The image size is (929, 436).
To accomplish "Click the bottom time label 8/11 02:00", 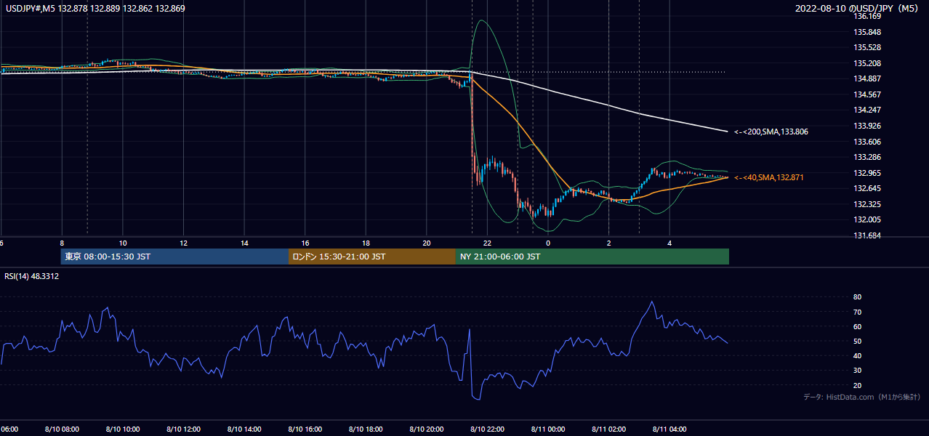I will [x=608, y=429].
